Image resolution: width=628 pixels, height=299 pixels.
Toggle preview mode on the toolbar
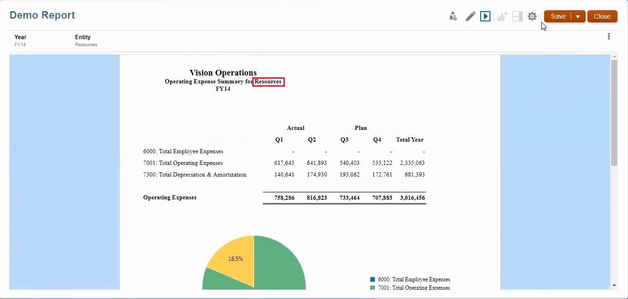click(485, 16)
